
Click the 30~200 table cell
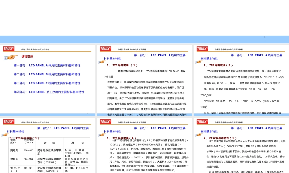29,161
